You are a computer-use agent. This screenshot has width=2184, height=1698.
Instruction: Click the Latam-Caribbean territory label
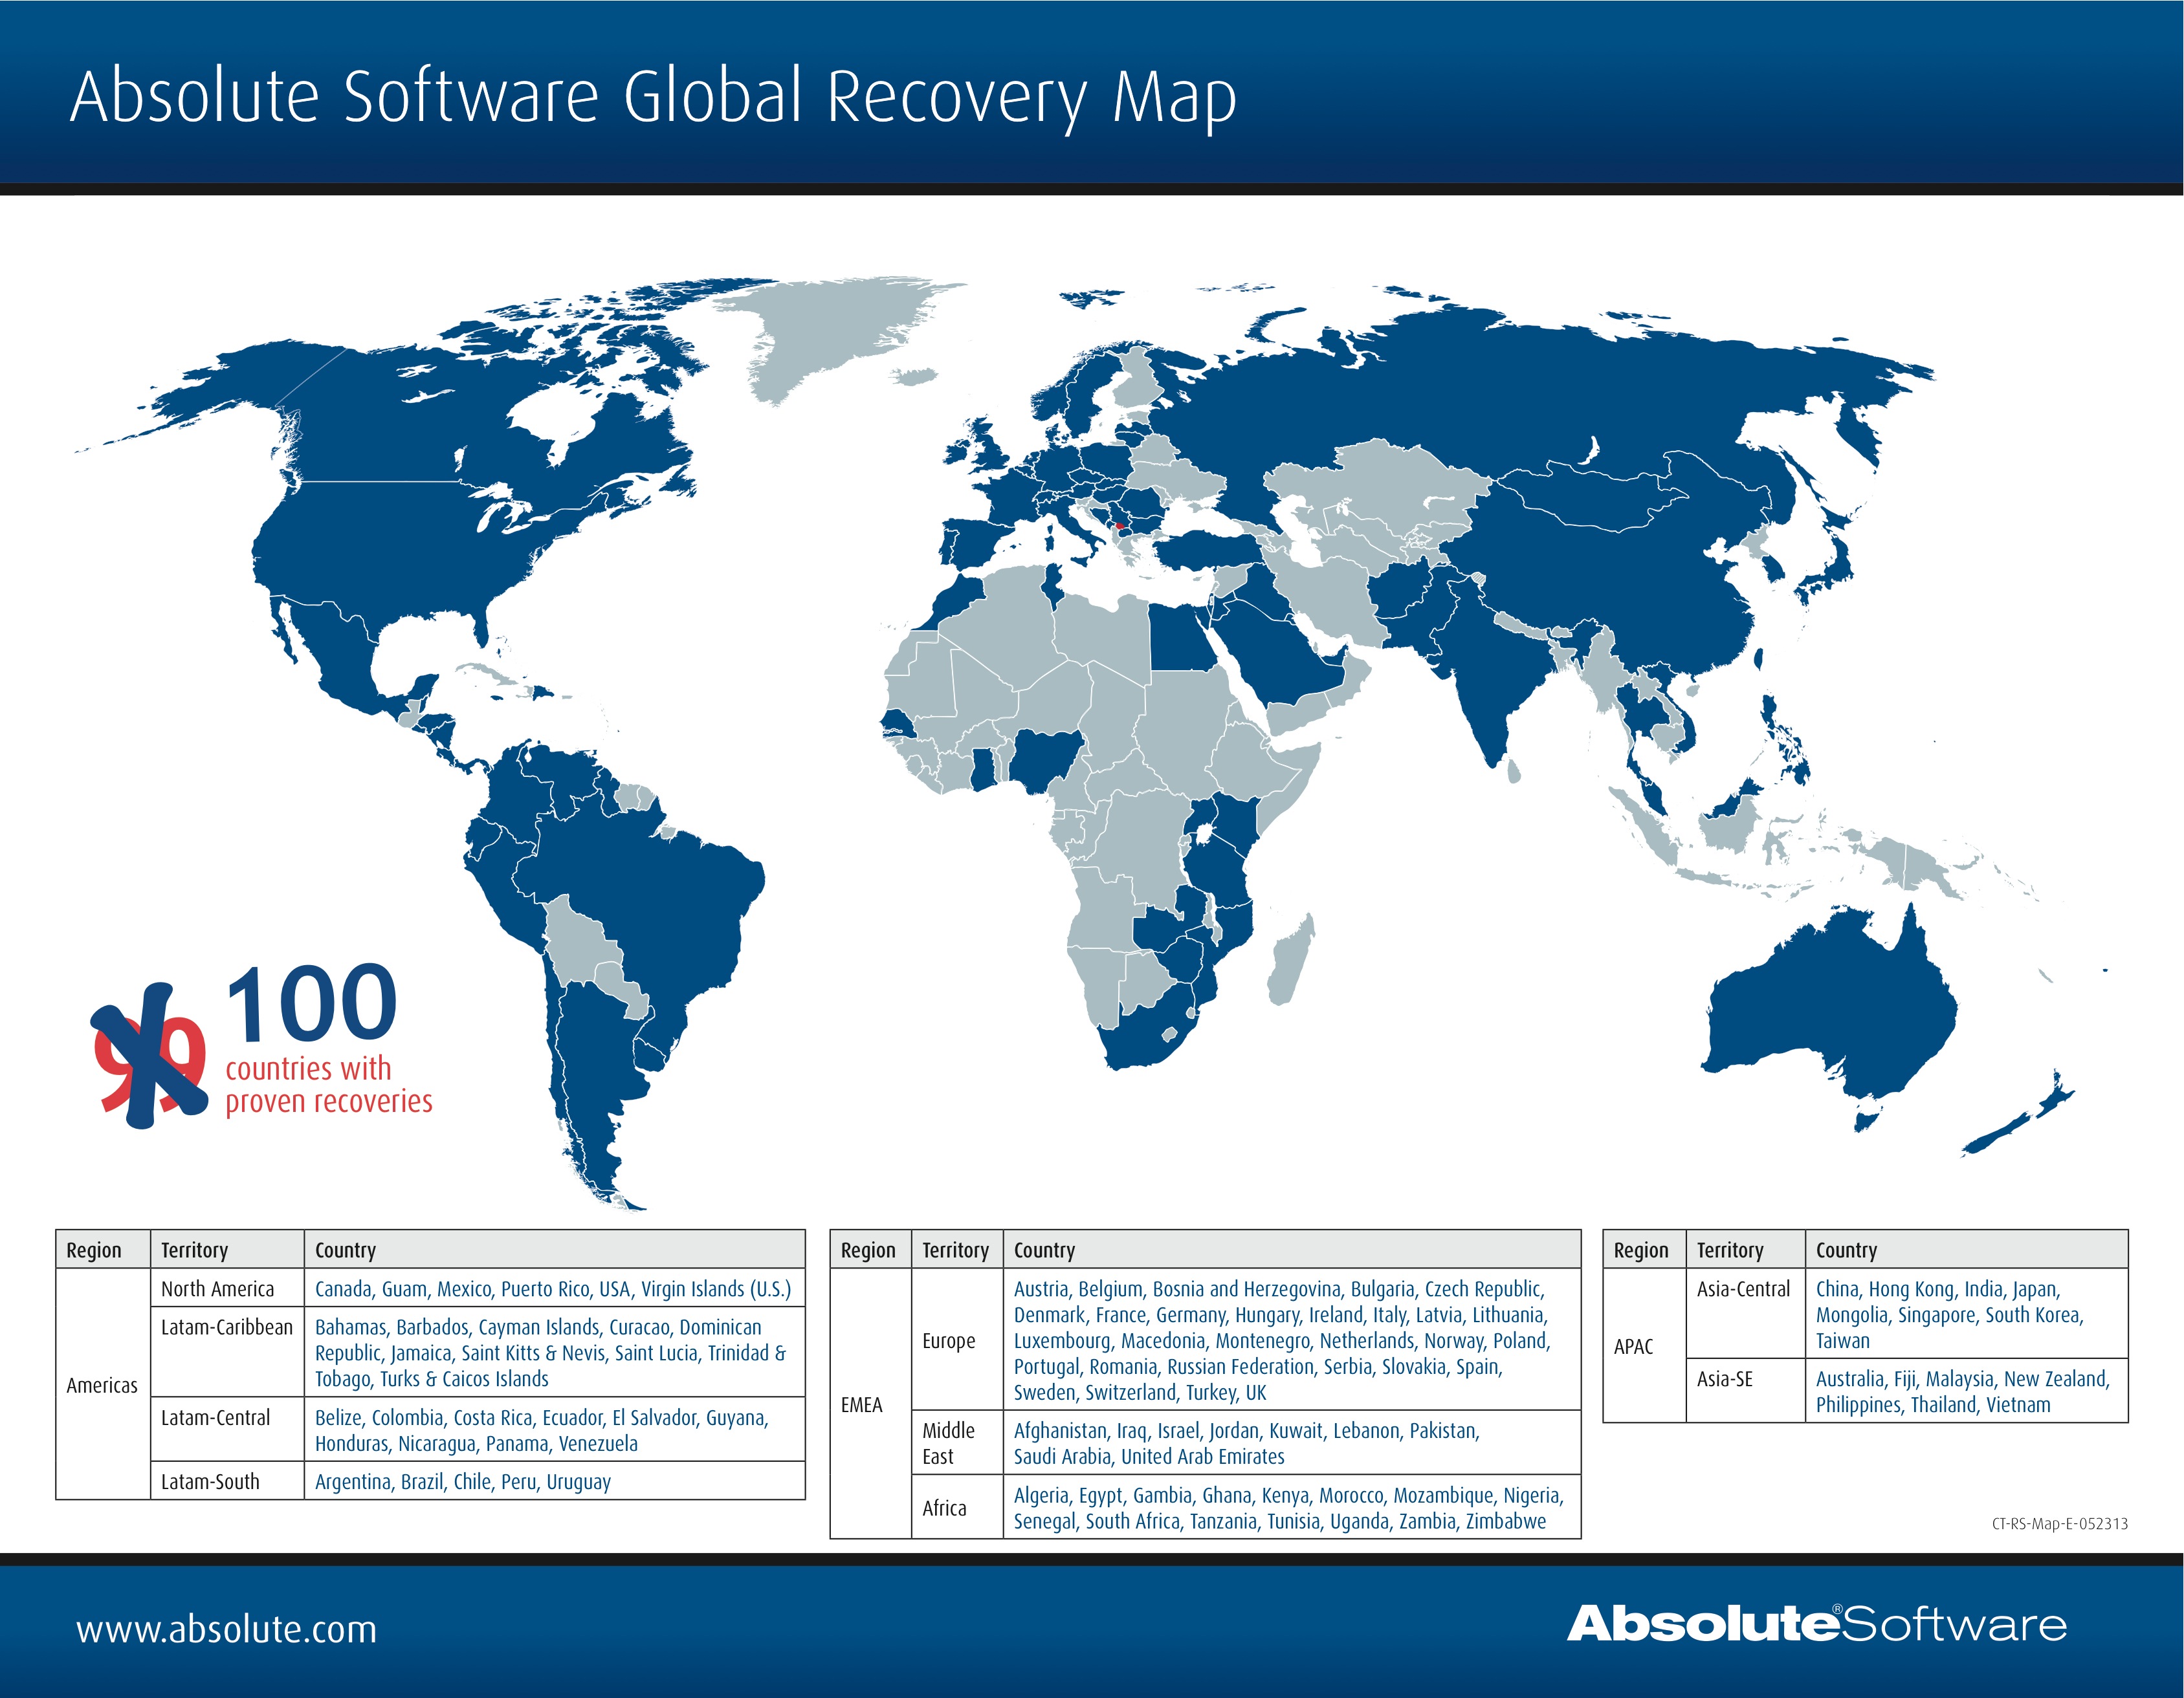pyautogui.click(x=227, y=1327)
